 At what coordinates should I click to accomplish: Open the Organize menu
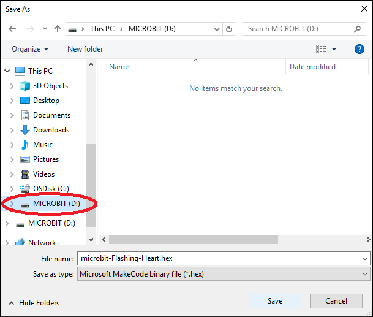[29, 49]
